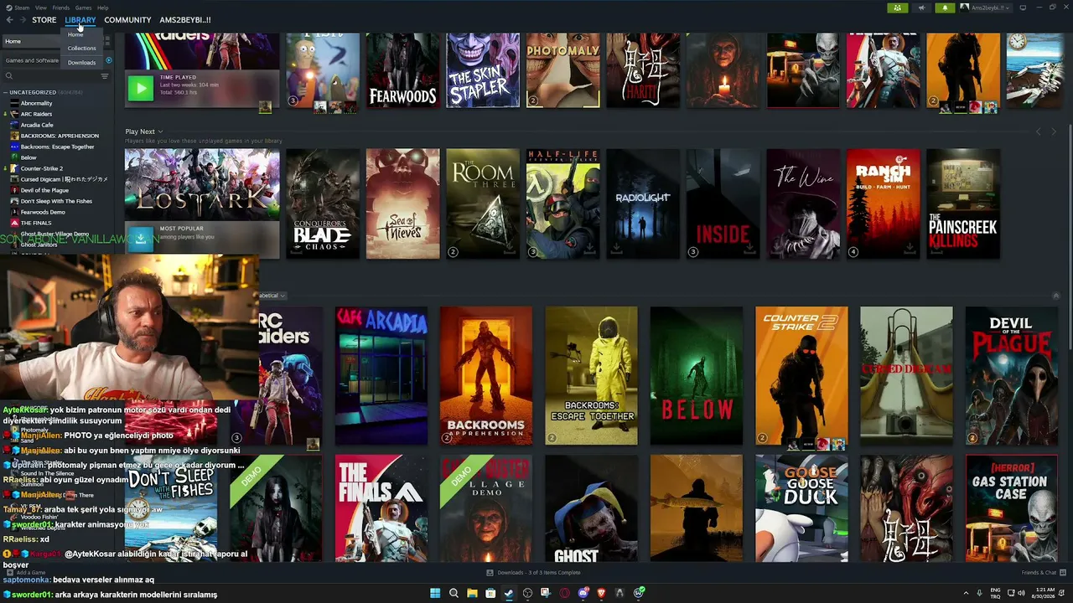Image resolution: width=1073 pixels, height=603 pixels.
Task: Open Windows Start menu
Action: tap(435, 593)
